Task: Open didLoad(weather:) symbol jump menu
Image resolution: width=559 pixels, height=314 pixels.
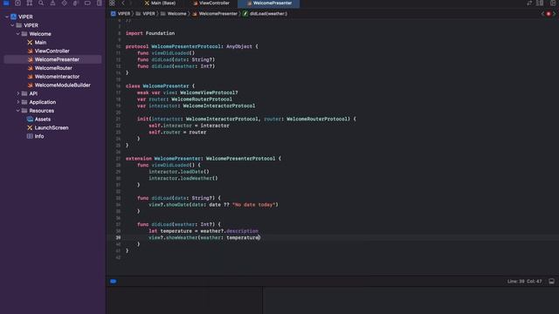Action: pyautogui.click(x=266, y=14)
